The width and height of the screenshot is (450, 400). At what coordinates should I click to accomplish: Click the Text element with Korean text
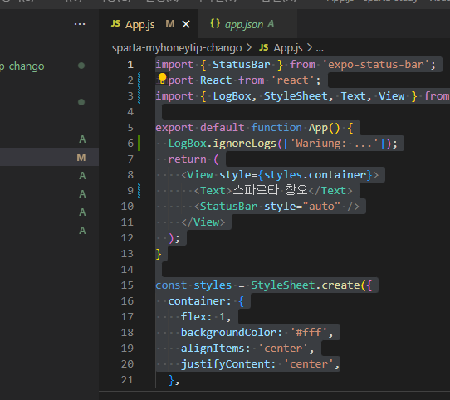click(273, 191)
